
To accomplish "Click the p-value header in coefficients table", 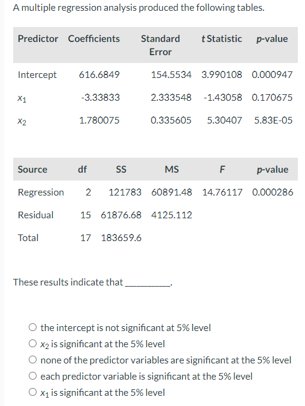I will (x=272, y=39).
